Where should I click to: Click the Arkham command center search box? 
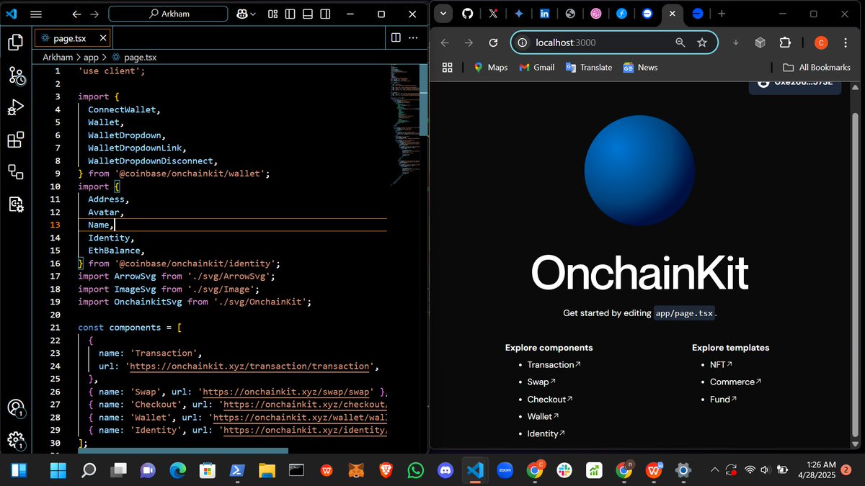pos(168,14)
